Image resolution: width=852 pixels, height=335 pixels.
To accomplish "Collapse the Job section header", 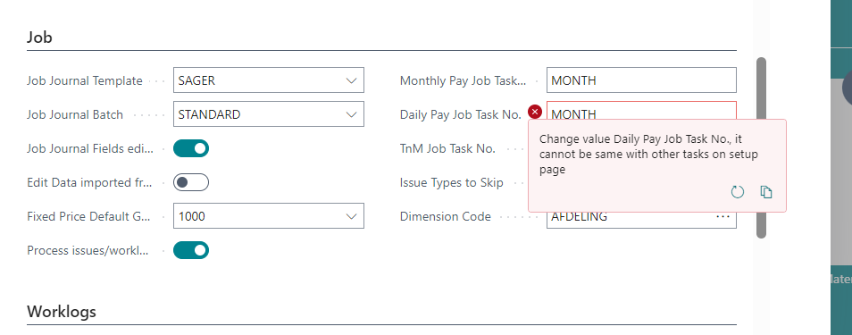I will 39,38.
